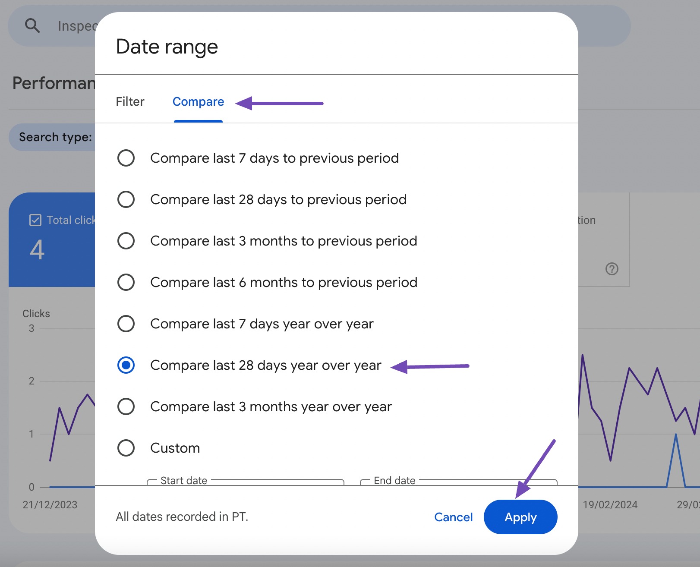
Task: Click the URL inspection search magnifier icon
Action: coord(33,26)
